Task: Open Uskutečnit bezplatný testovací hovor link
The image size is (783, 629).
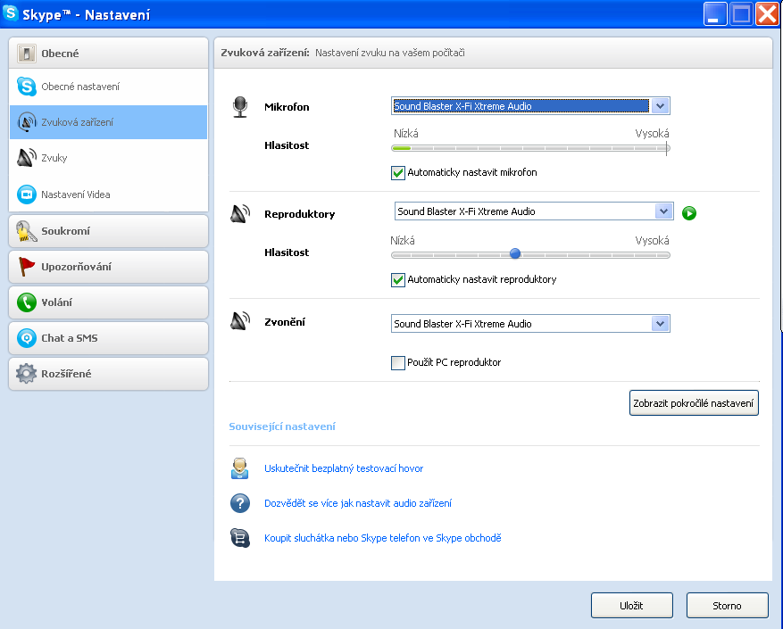Action: (x=344, y=468)
